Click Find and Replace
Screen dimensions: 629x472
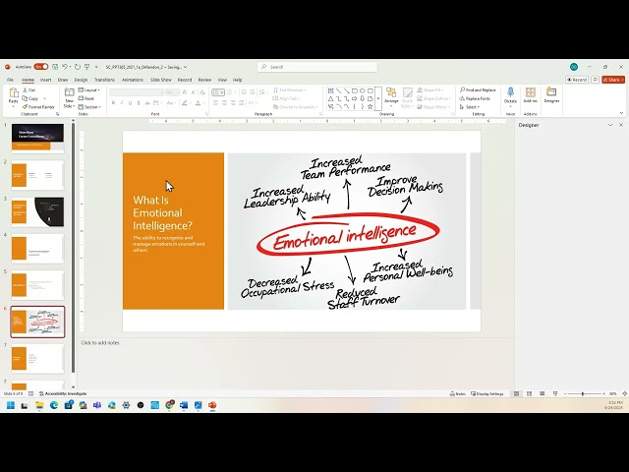tap(478, 89)
